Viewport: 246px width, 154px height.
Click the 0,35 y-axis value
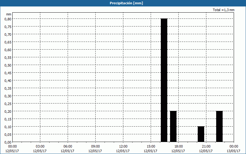pyautogui.click(x=8, y=88)
